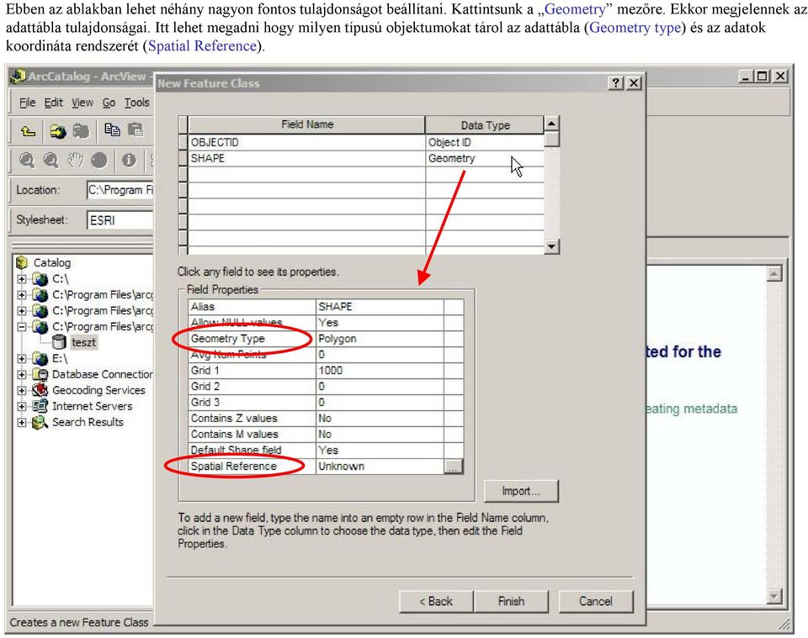Screen dimensions: 808x638
Task: Click the Allow NULL values Yes cell
Action: coord(380,323)
